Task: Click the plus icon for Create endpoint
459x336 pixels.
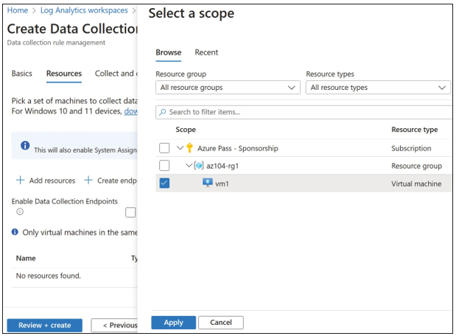Action: [x=88, y=180]
